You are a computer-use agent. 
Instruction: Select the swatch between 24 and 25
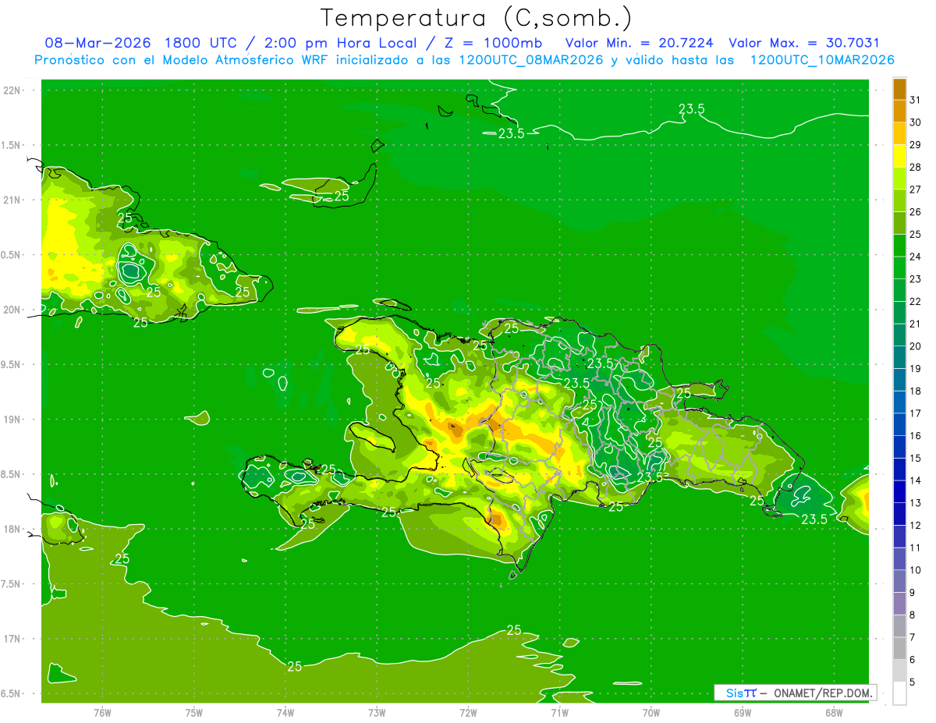pos(899,246)
